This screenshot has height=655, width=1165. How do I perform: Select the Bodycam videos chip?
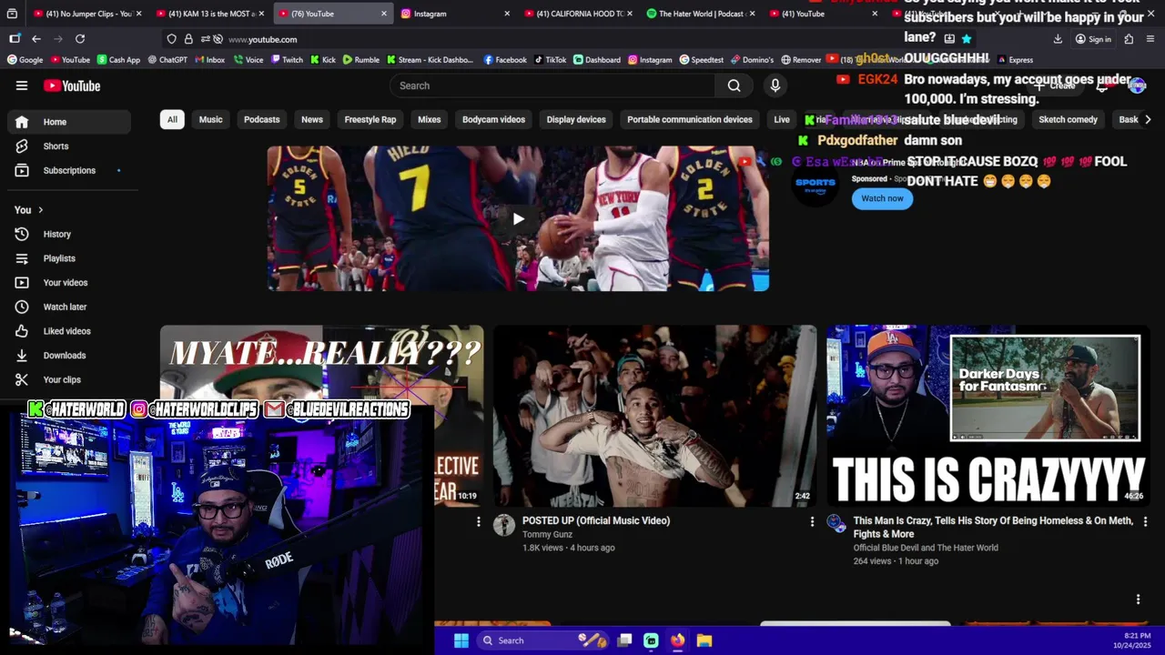tap(493, 119)
